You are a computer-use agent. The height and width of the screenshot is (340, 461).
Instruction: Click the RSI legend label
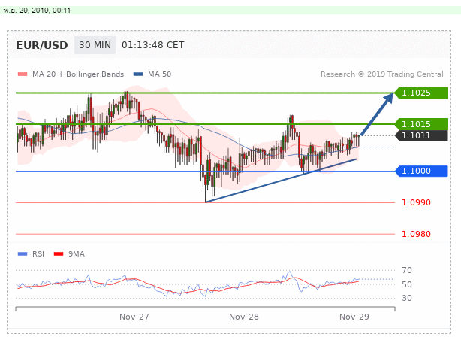click(x=38, y=254)
